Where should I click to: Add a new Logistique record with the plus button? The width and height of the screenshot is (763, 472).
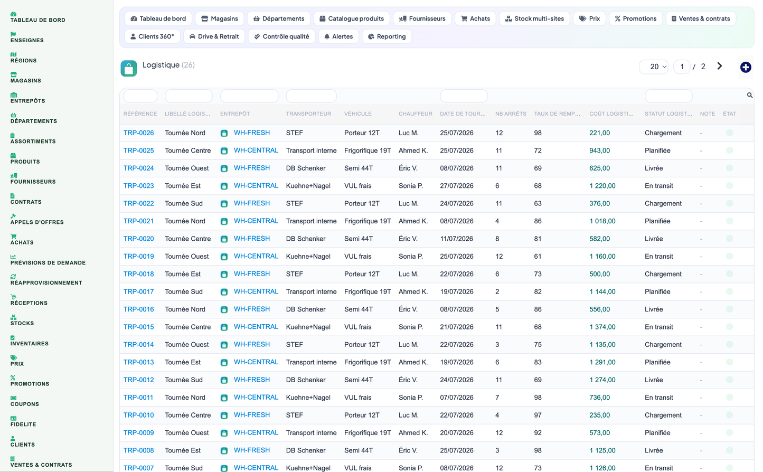click(x=746, y=67)
